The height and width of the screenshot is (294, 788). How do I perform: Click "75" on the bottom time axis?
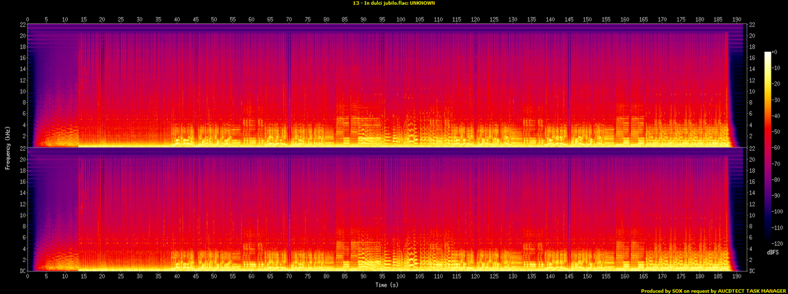[x=307, y=277]
